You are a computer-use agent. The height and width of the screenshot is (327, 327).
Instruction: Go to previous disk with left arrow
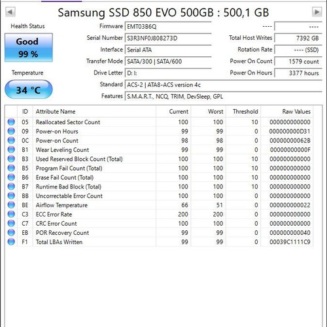click(10, 12)
